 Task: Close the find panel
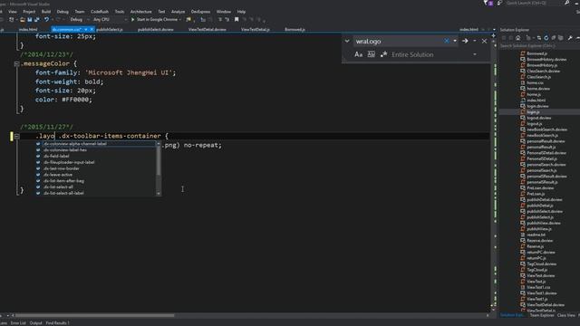coord(484,41)
